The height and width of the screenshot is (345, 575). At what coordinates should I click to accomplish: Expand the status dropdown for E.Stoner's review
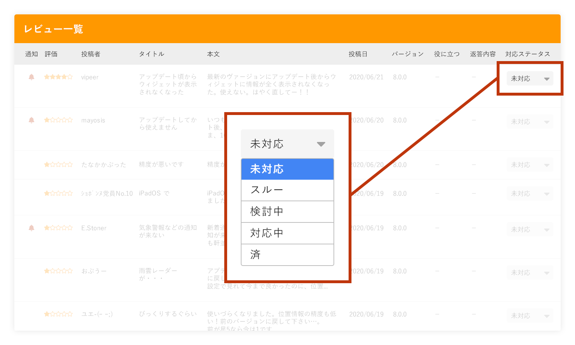(x=530, y=230)
